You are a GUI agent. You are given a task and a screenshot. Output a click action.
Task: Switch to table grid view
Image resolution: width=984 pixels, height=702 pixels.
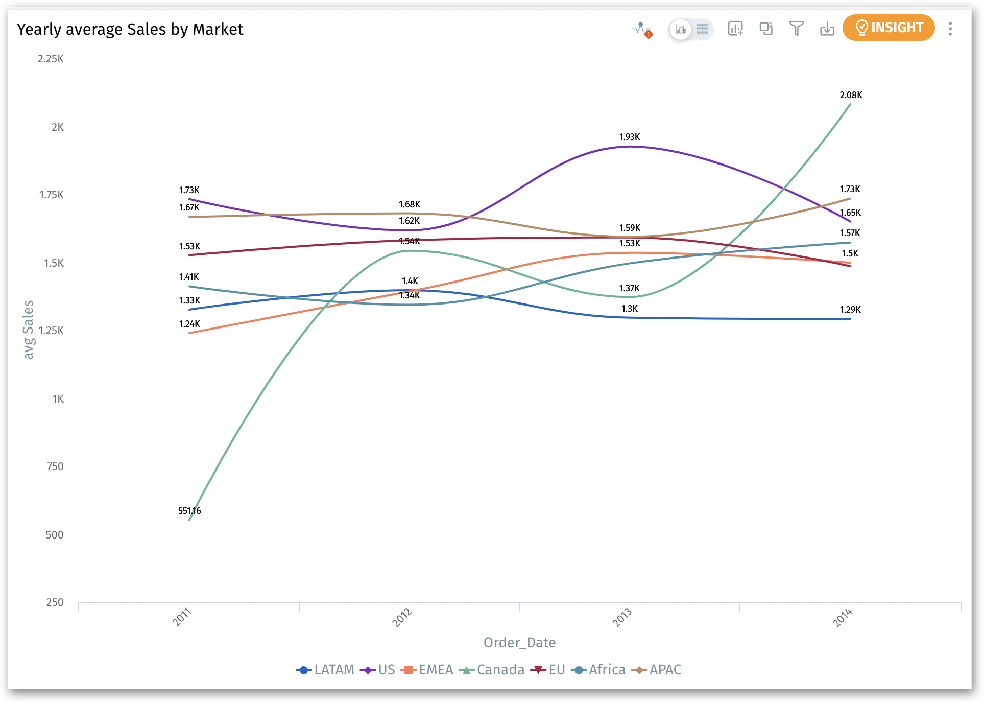[x=703, y=30]
